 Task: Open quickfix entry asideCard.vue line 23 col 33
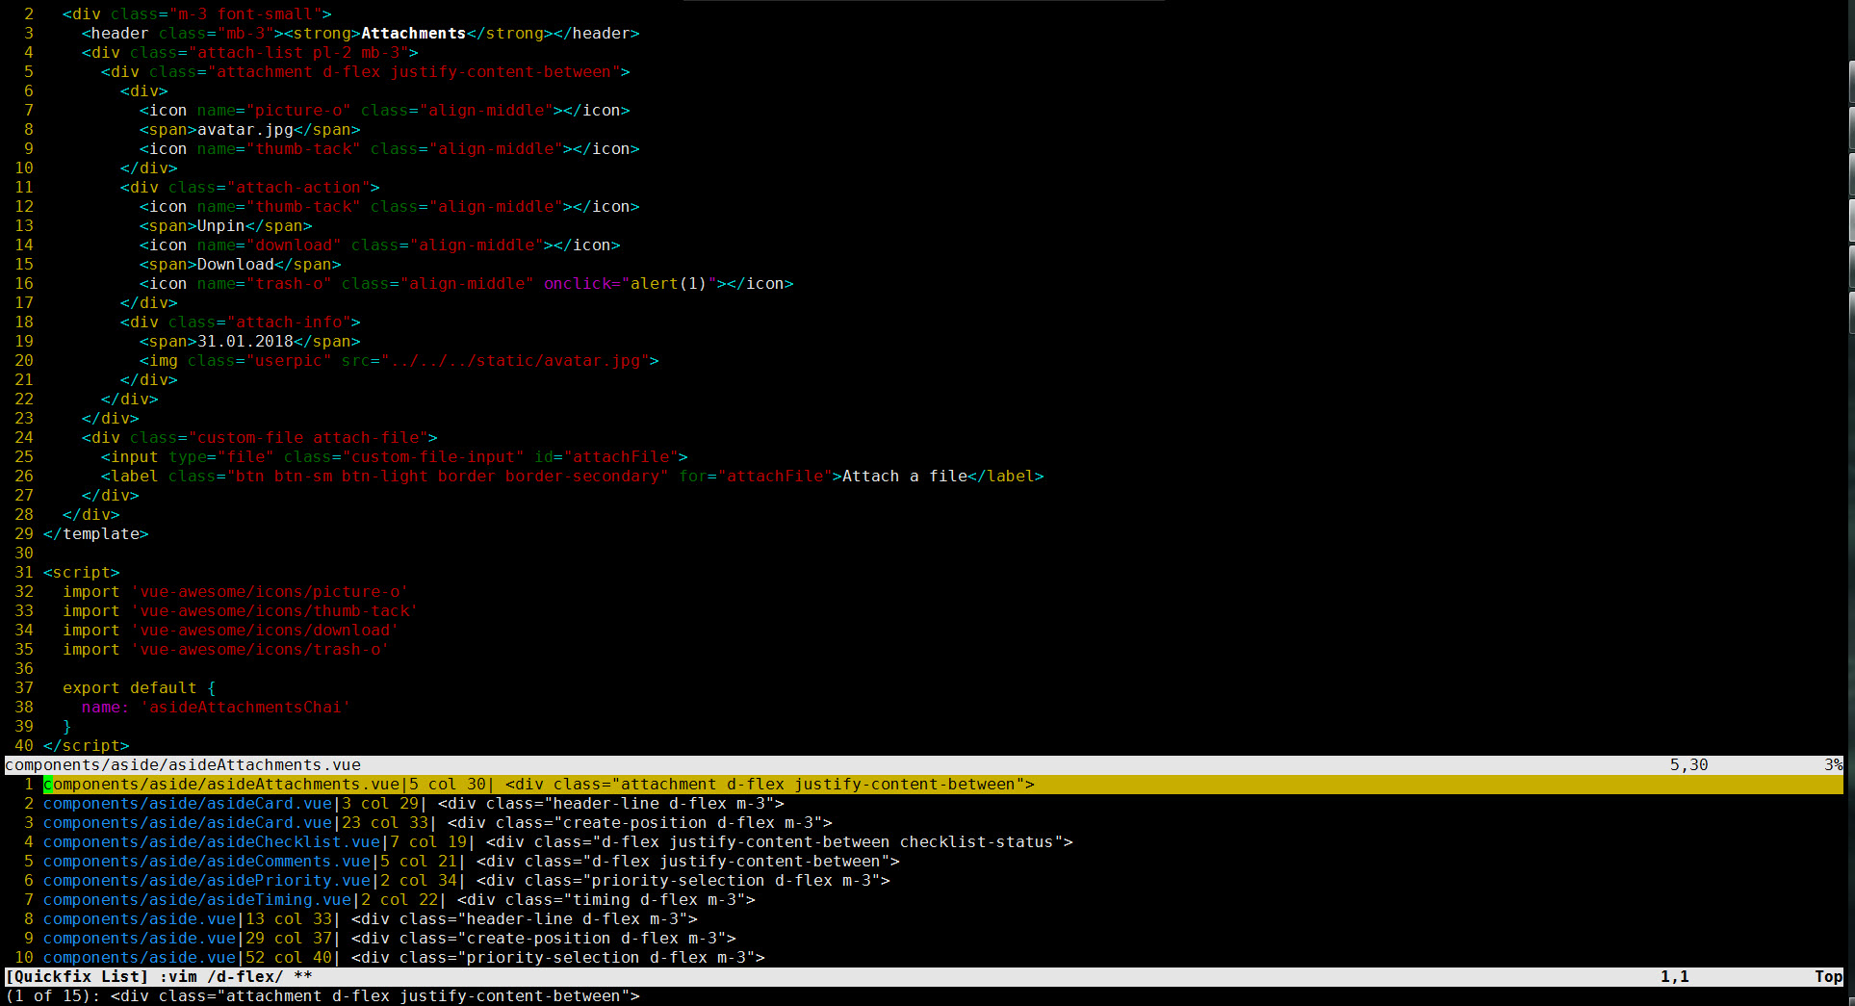click(x=438, y=823)
